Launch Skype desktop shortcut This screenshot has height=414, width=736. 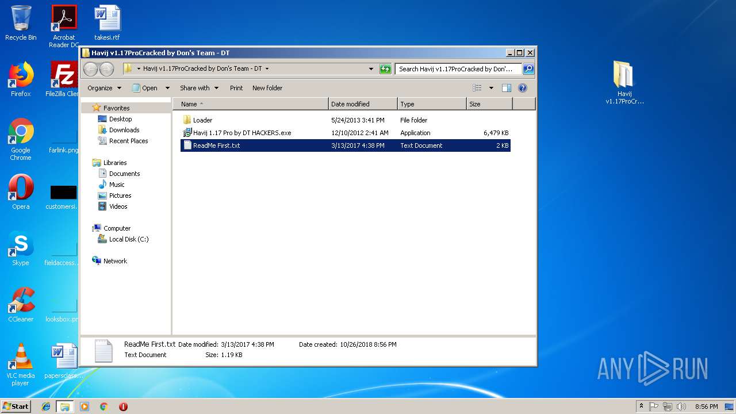pos(21,248)
